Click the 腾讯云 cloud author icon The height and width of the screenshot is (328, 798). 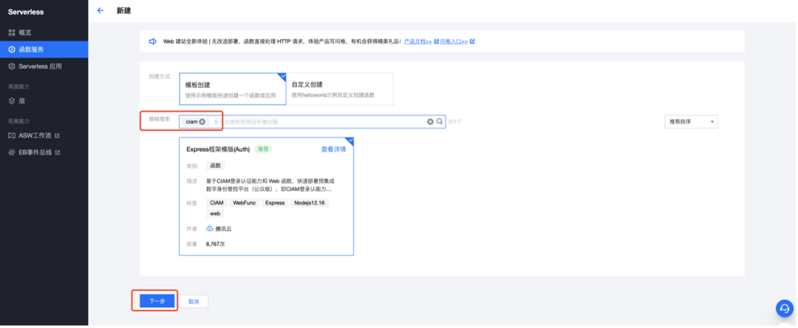(x=210, y=229)
